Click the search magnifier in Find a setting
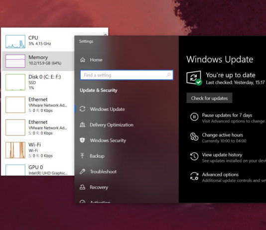Screen dimensions: 266x230 click(169, 75)
